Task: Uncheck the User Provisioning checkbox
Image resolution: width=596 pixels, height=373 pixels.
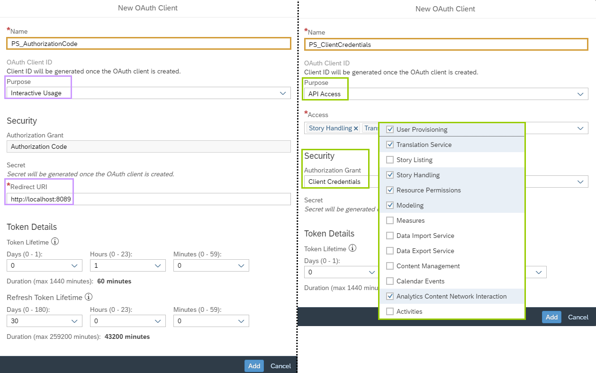Action: (390, 129)
